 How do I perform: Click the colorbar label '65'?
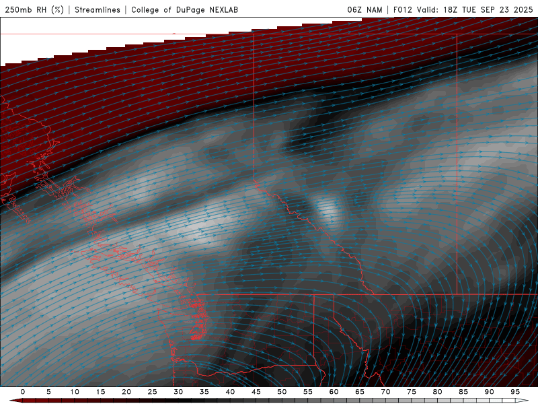click(360, 392)
